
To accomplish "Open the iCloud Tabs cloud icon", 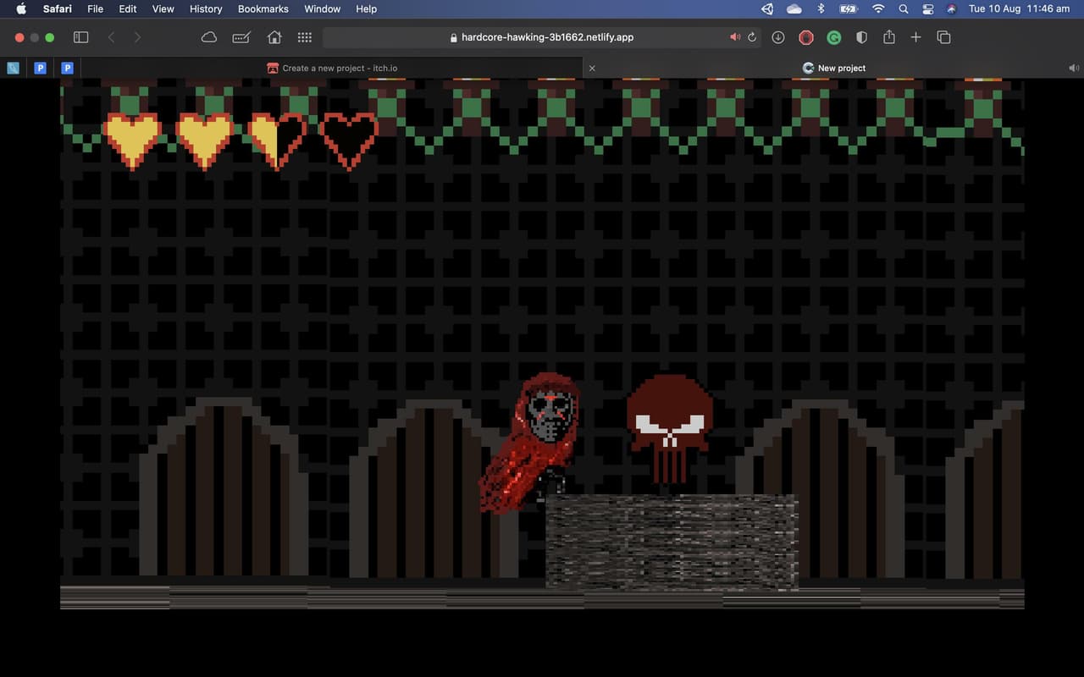I will [209, 37].
